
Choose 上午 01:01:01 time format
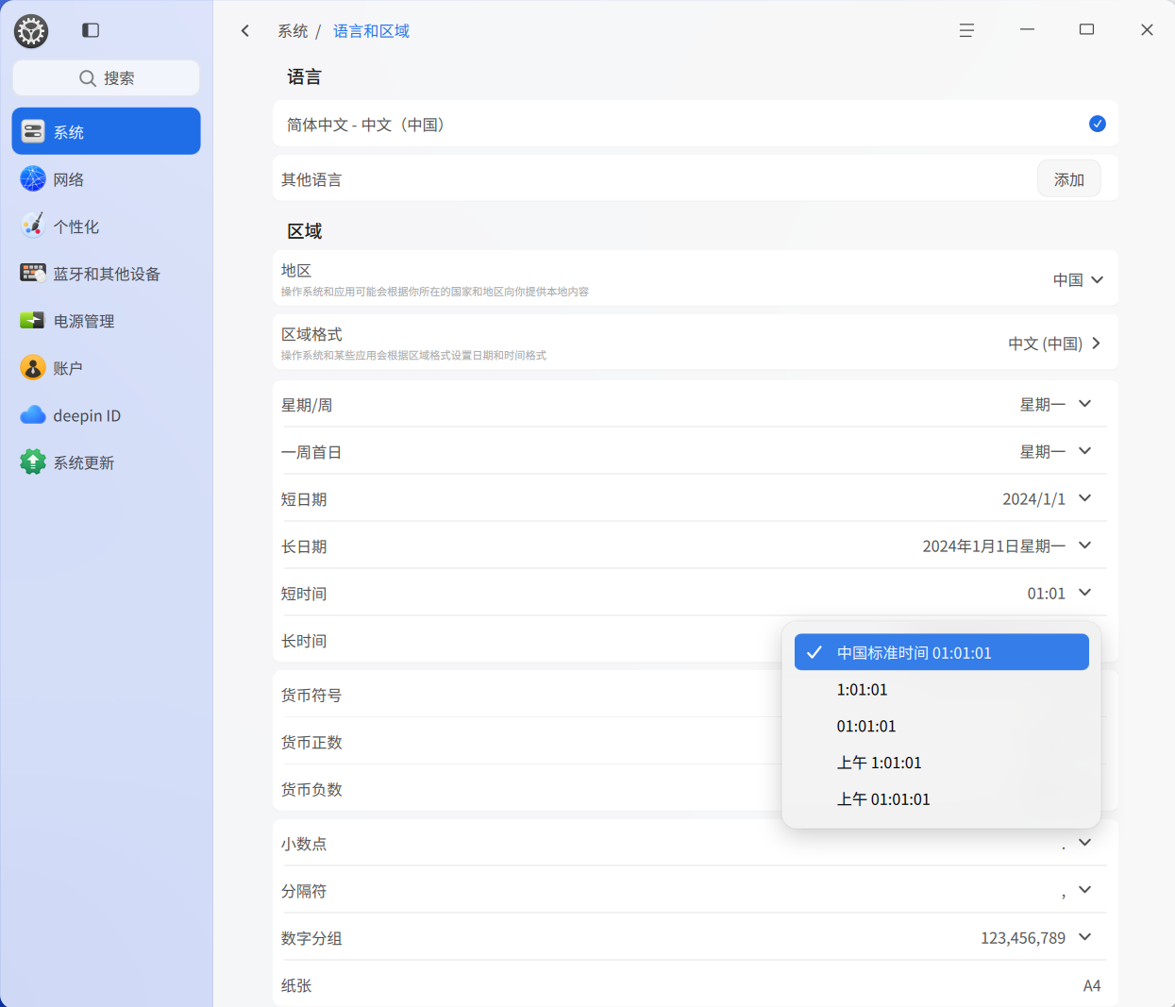[x=942, y=799]
